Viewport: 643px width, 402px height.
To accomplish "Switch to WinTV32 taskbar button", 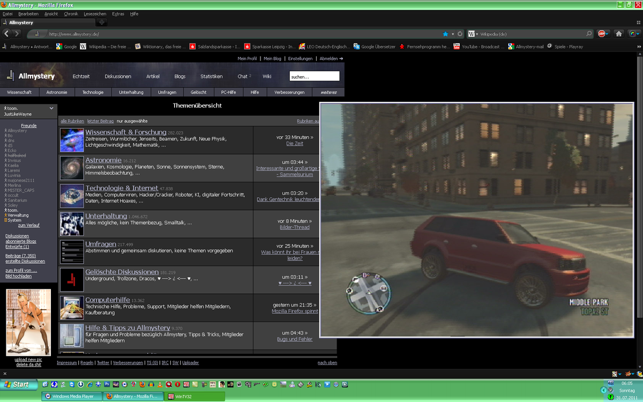I will pos(195,397).
